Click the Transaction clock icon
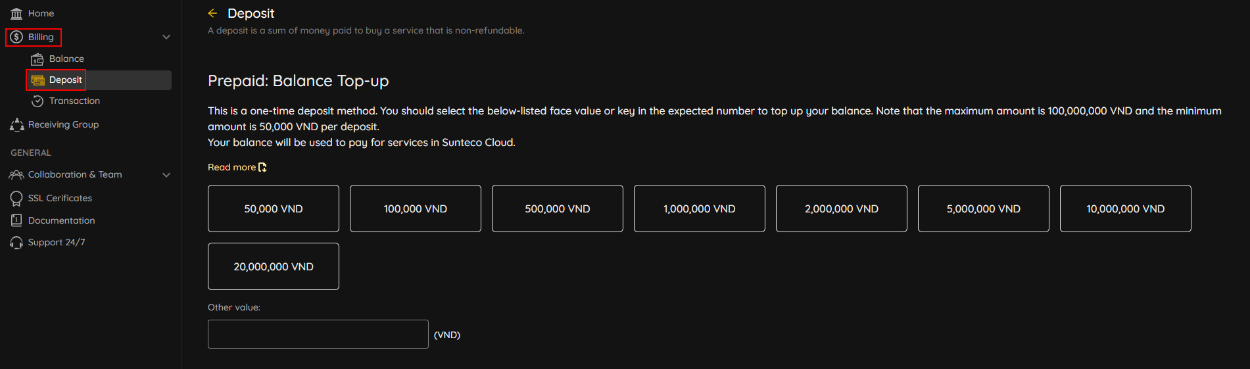 [x=37, y=101]
